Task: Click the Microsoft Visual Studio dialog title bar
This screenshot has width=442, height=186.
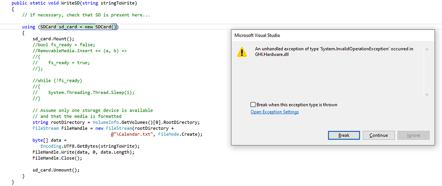Action: point(302,35)
